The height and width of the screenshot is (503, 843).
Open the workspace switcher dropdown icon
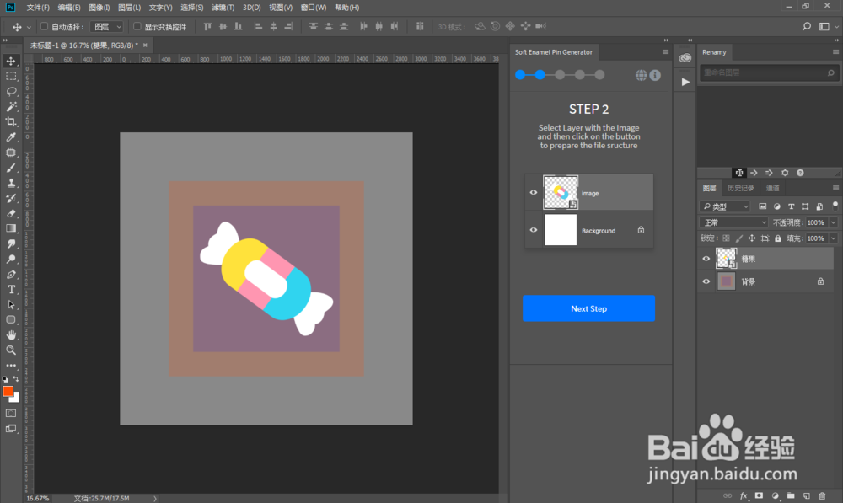pos(827,26)
